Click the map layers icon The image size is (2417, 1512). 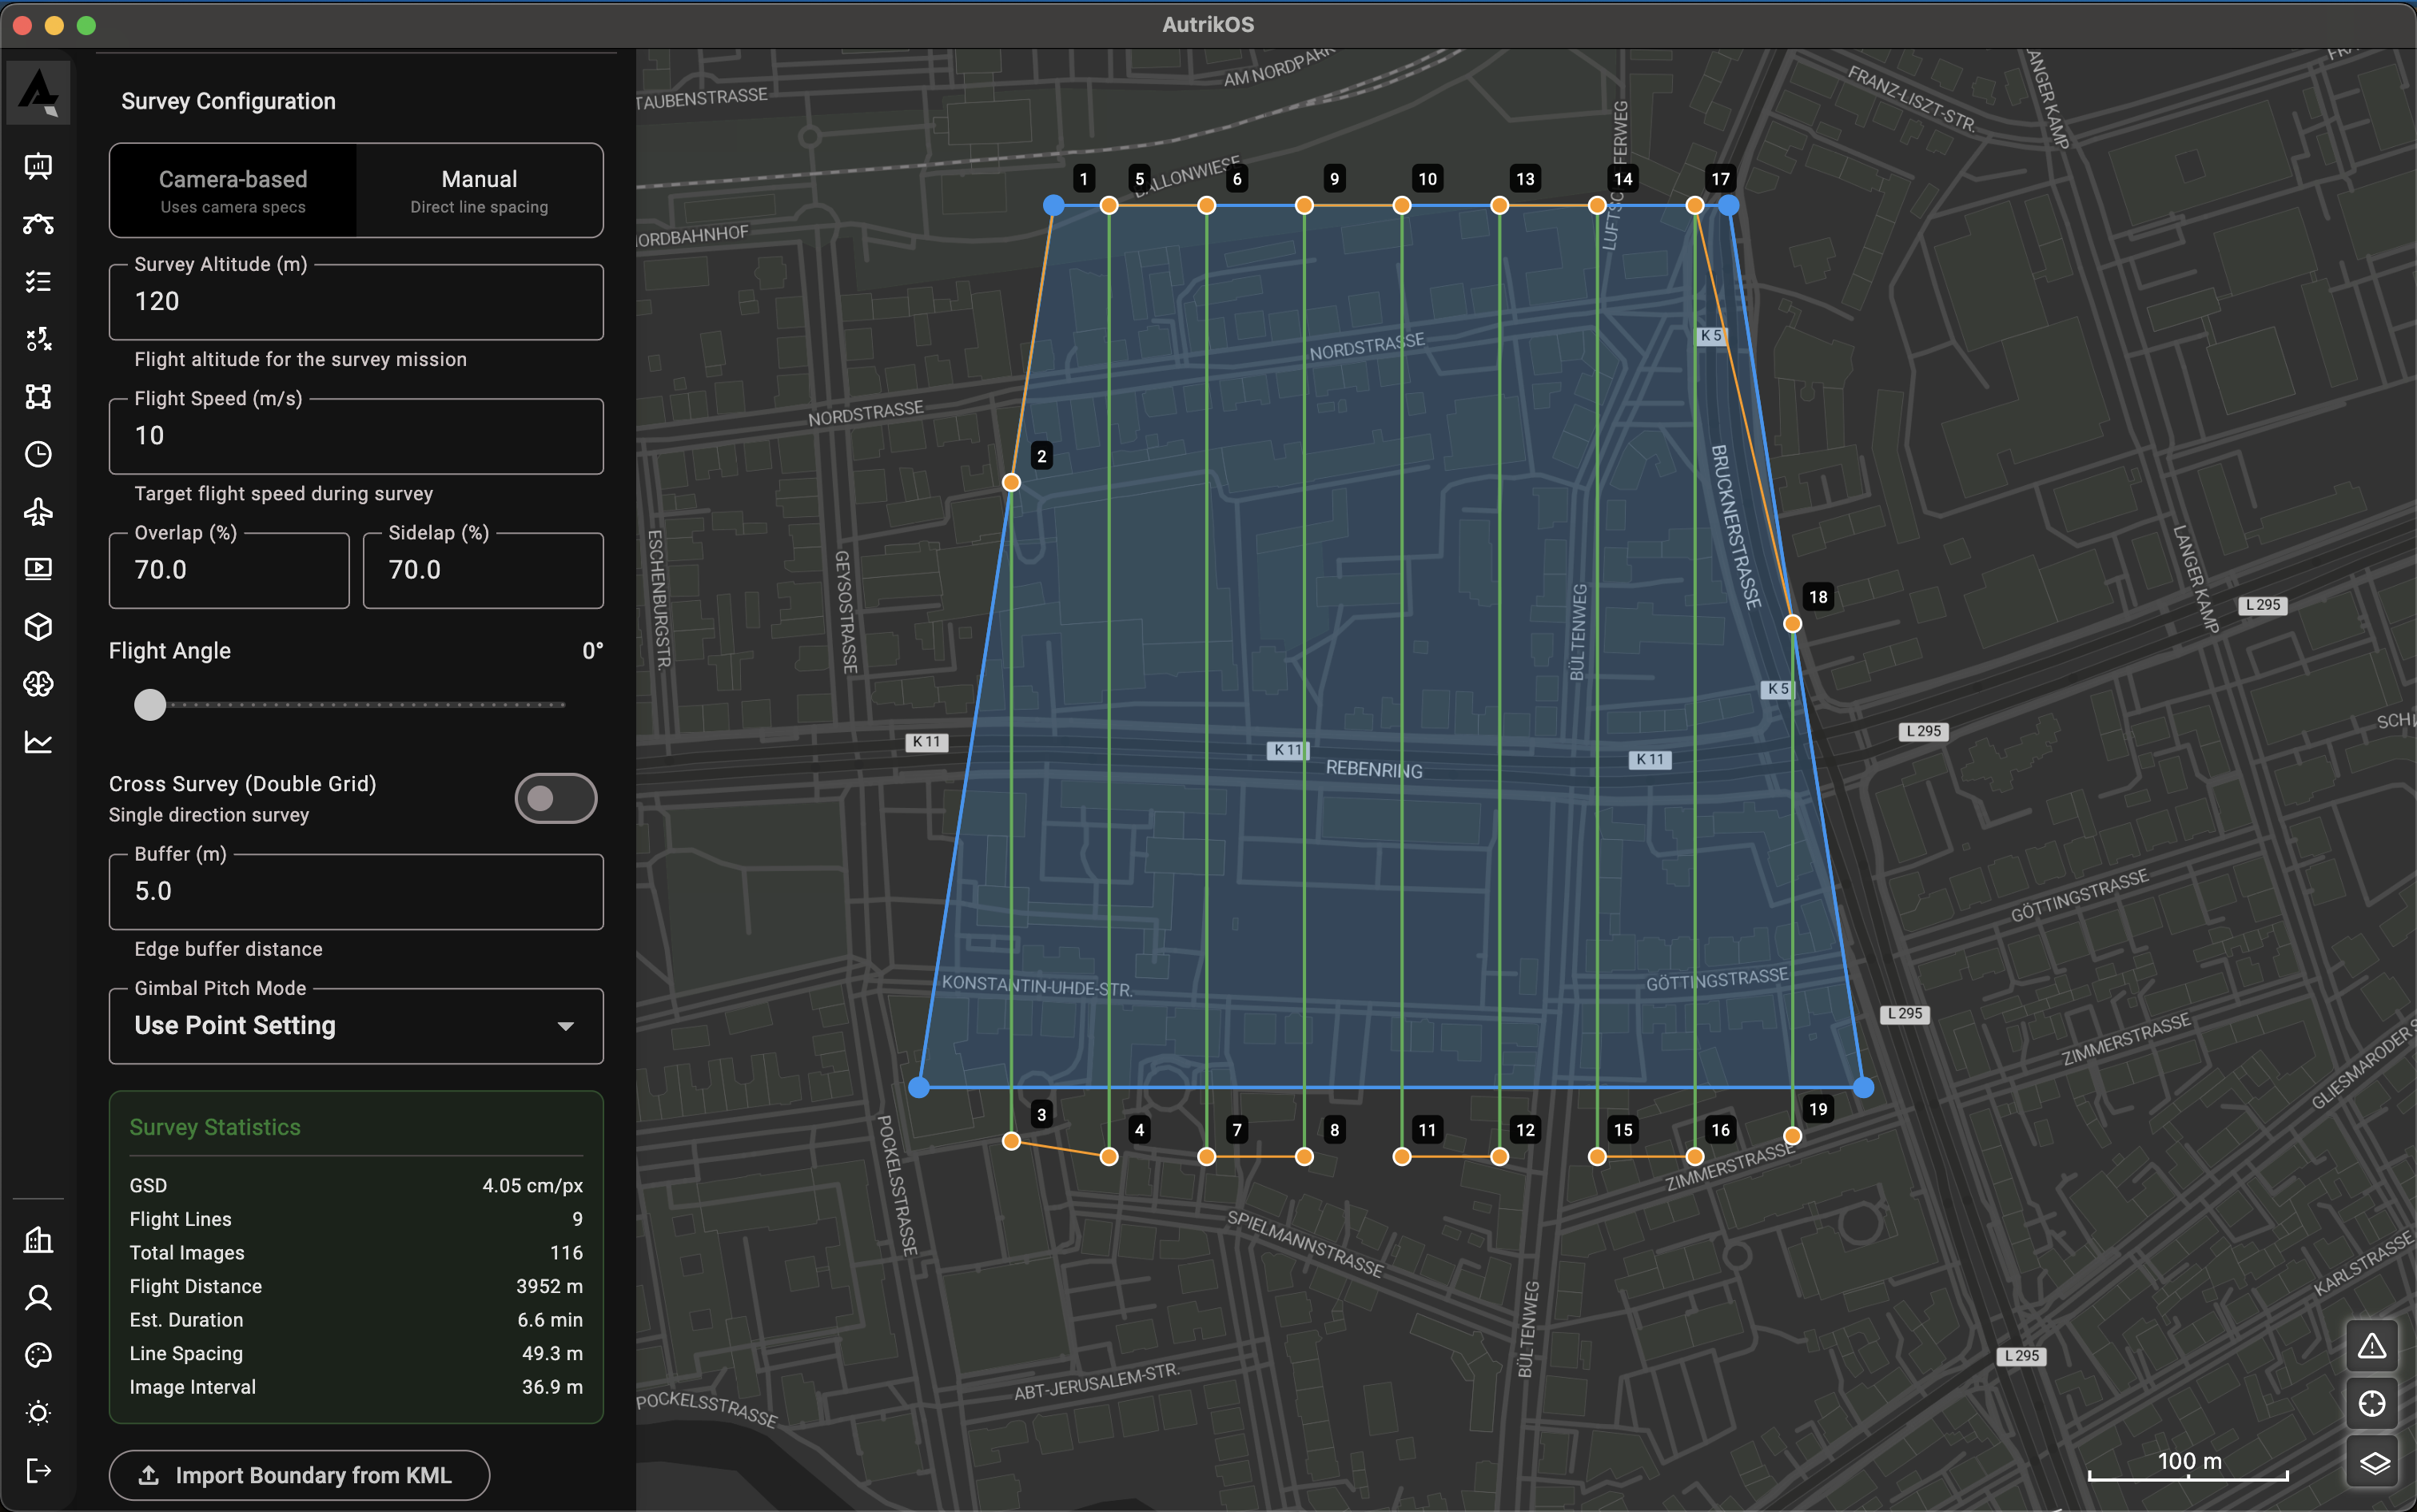(x=2373, y=1463)
